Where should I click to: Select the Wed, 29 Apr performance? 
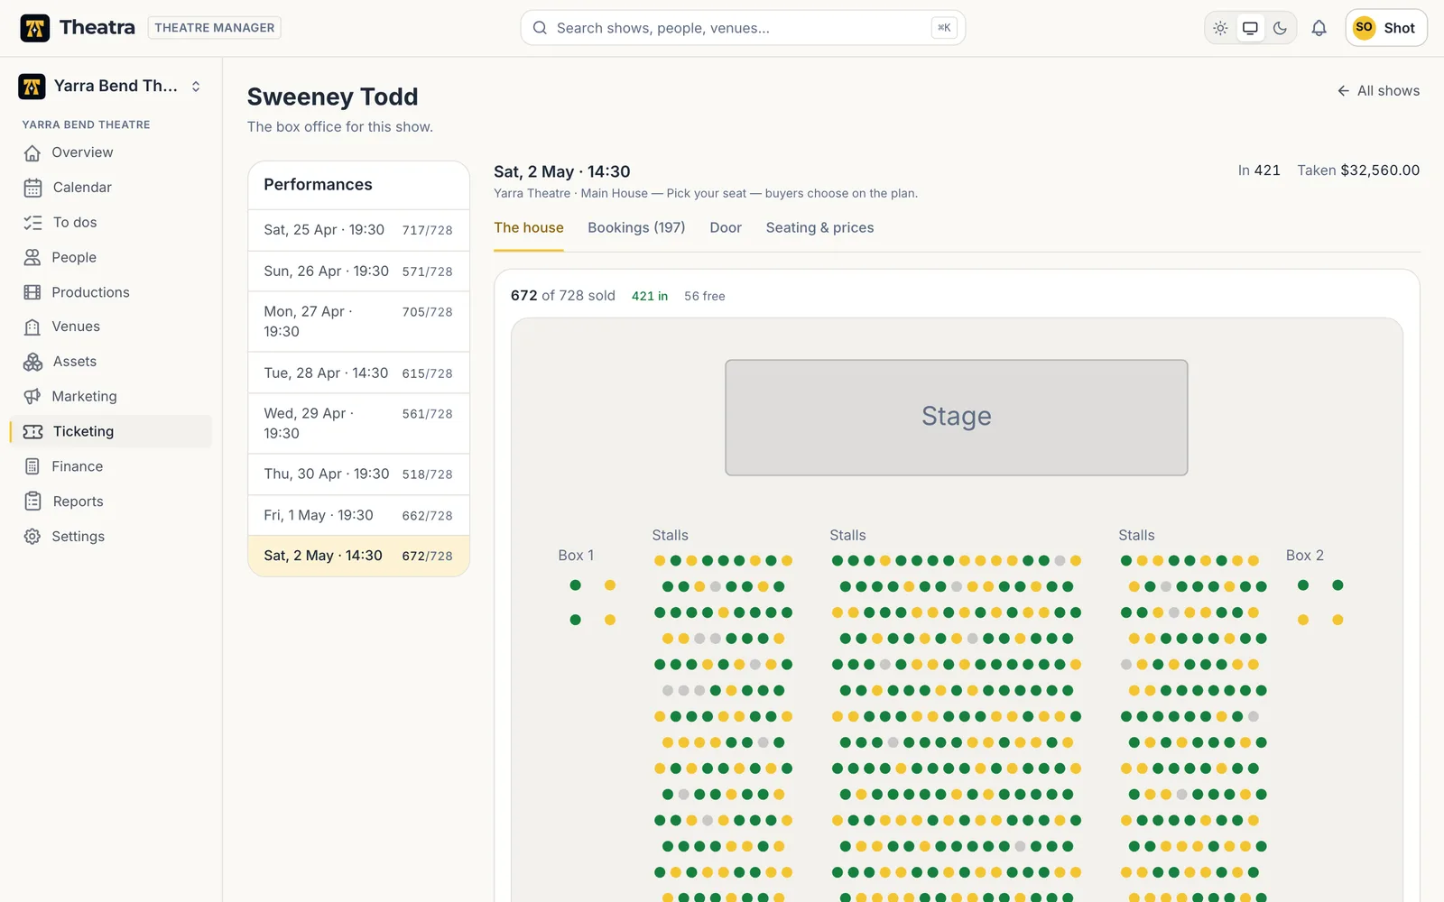click(x=358, y=424)
